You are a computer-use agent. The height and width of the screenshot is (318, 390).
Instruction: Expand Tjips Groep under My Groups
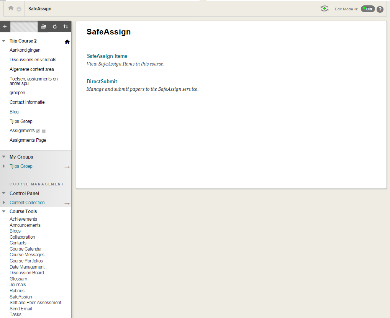coord(4,166)
